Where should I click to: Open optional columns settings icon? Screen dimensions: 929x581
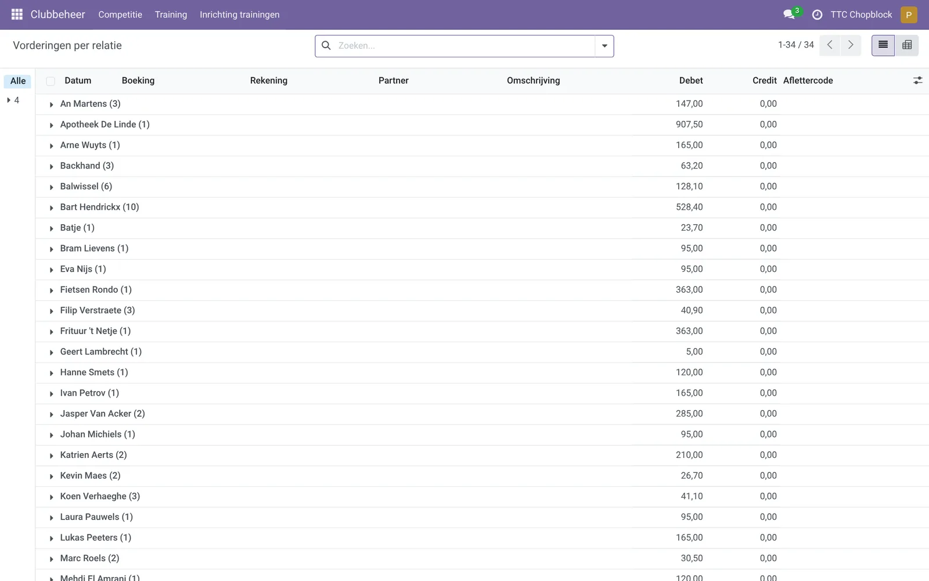tap(917, 81)
